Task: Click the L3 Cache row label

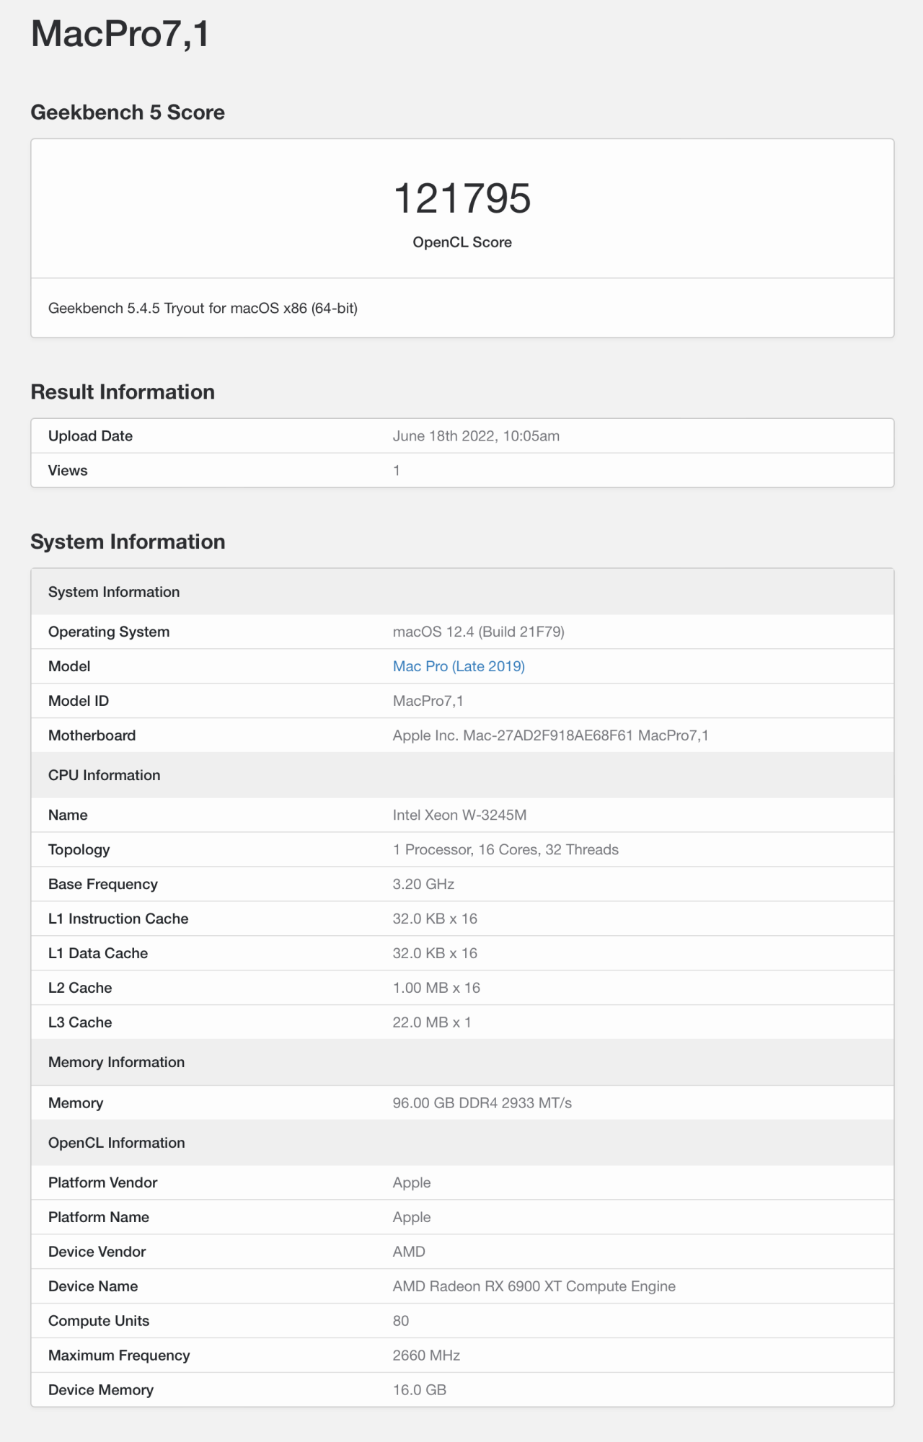Action: coord(80,1022)
